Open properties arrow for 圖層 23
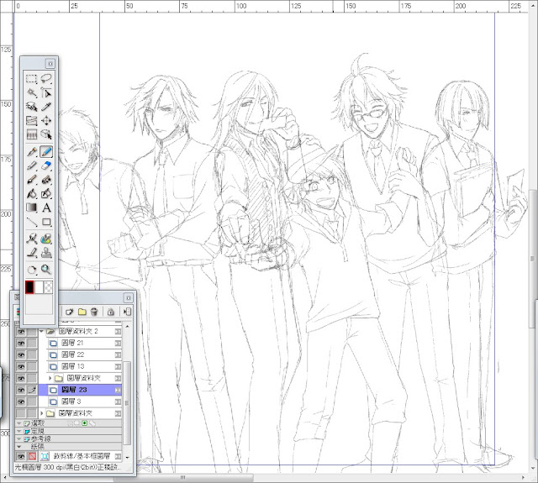This screenshot has width=538, height=483. tap(118, 390)
